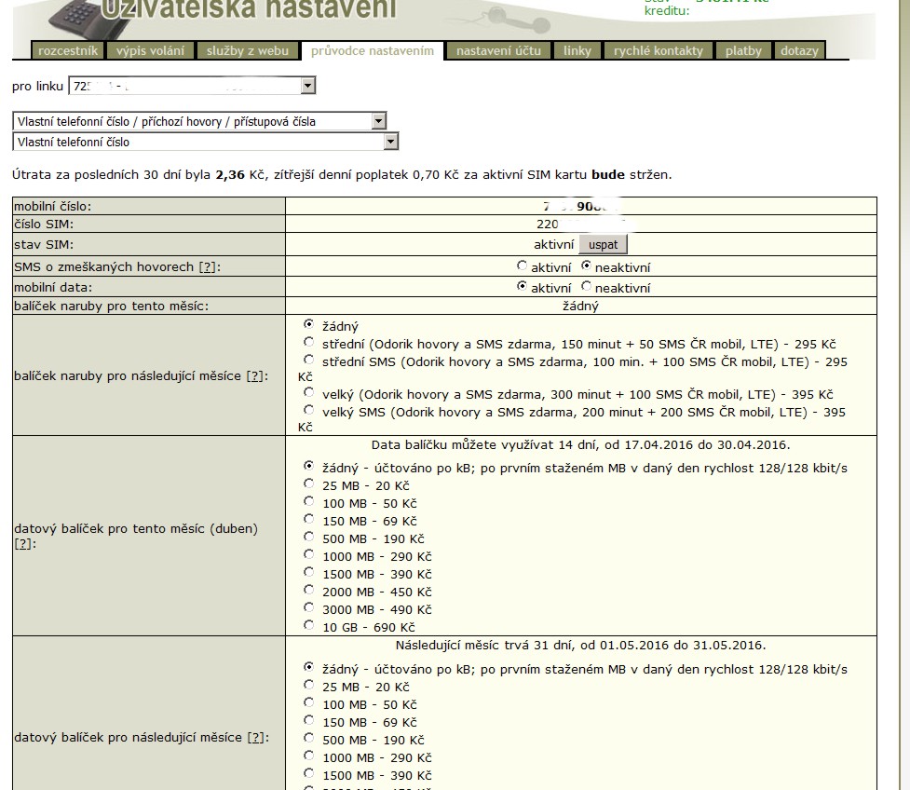Choose 1500 MB package for this month
This screenshot has height=790, width=910.
pyautogui.click(x=308, y=572)
